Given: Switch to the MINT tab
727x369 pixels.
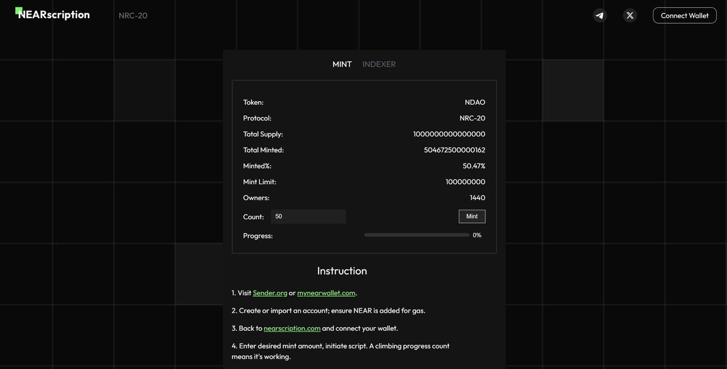Looking at the screenshot, I should pos(342,64).
